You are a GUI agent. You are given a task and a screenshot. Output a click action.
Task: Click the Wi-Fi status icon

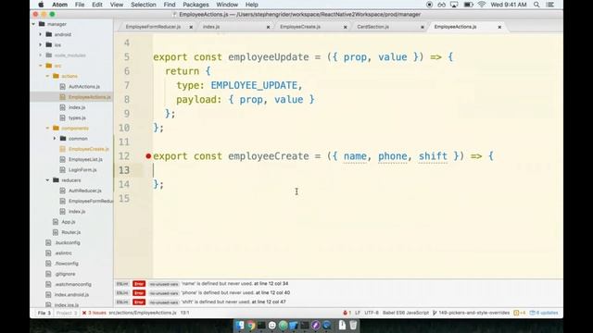click(482, 5)
